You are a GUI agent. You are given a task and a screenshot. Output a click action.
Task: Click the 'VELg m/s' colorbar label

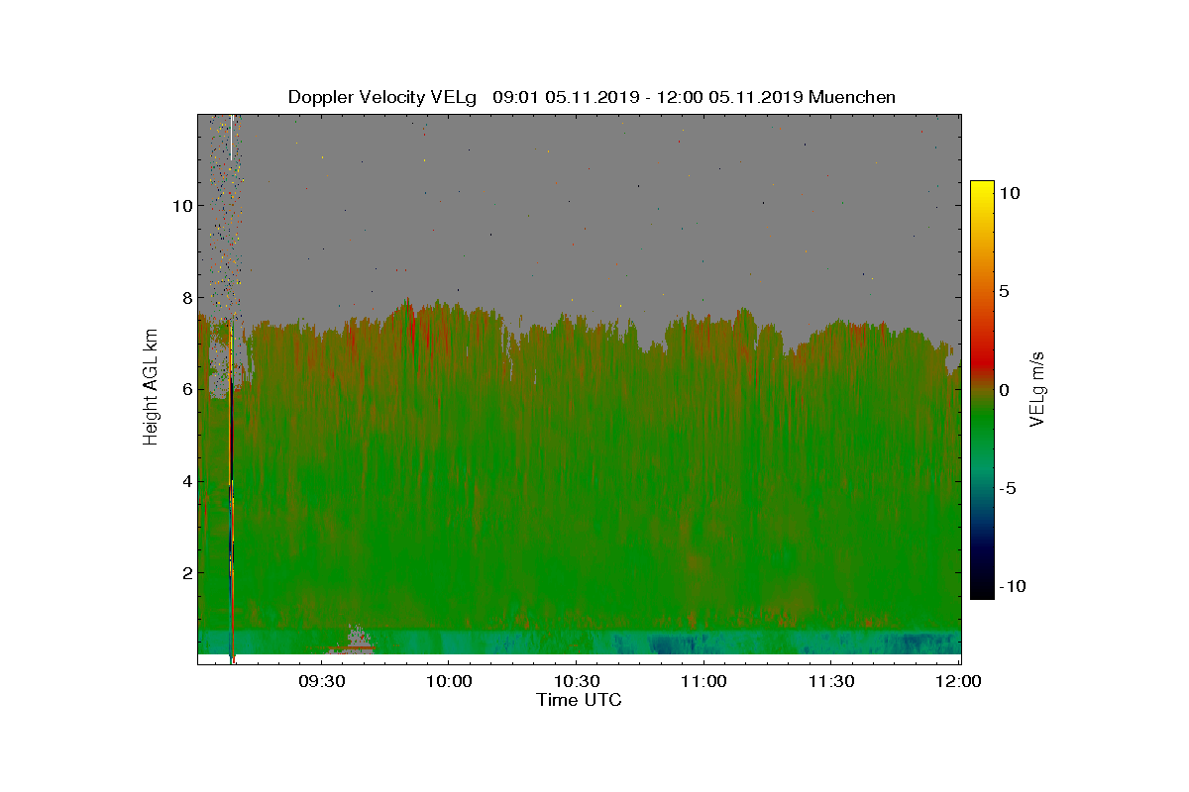tap(1037, 389)
